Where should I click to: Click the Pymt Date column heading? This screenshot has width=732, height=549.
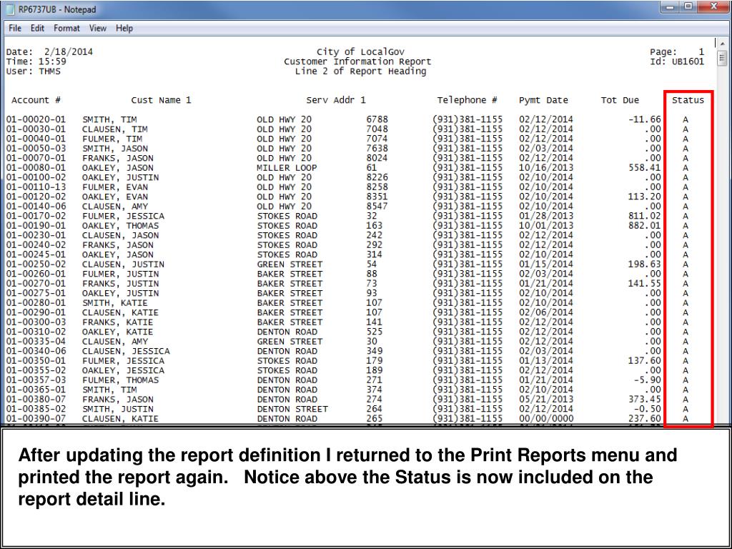(x=543, y=100)
